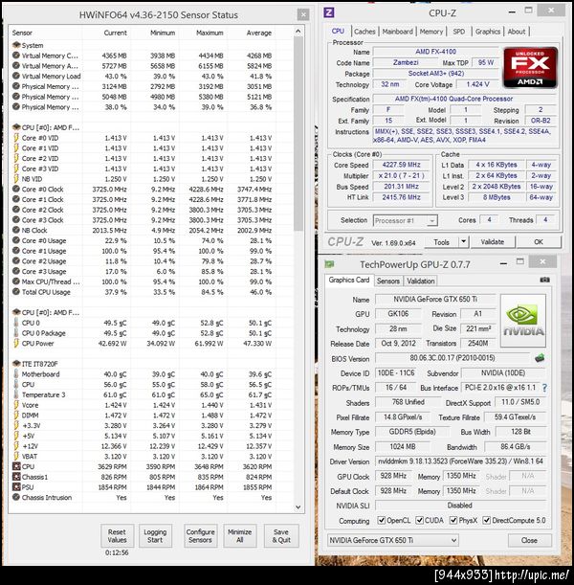Image resolution: width=574 pixels, height=585 pixels.
Task: Click the System sensor group icon
Action: [16, 45]
